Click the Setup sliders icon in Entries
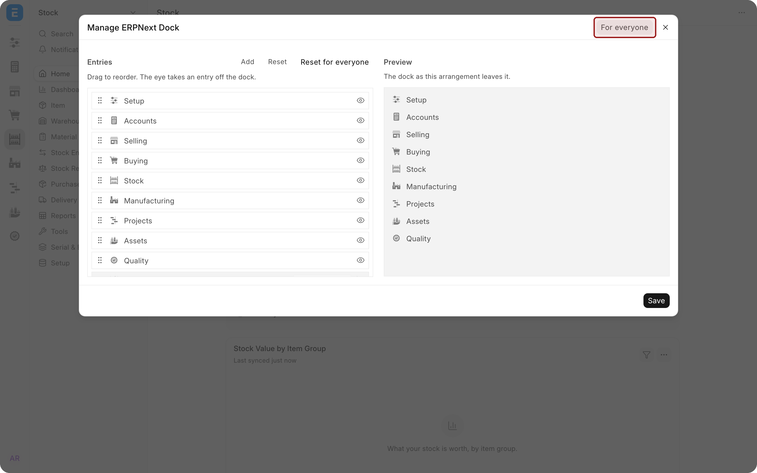This screenshot has height=473, width=757. coord(114,100)
